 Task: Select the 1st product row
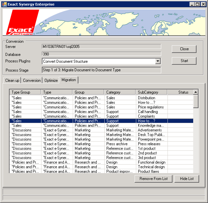[101, 148]
